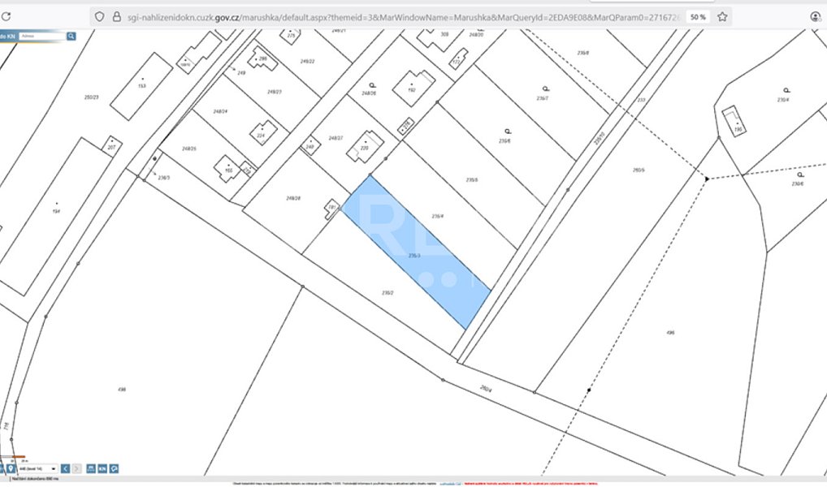The height and width of the screenshot is (487, 827).
Task: Click building label 220
Action: coord(364,148)
